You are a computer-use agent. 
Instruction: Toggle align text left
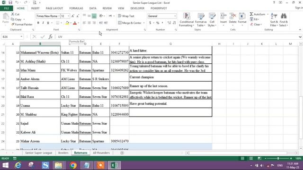84,23
